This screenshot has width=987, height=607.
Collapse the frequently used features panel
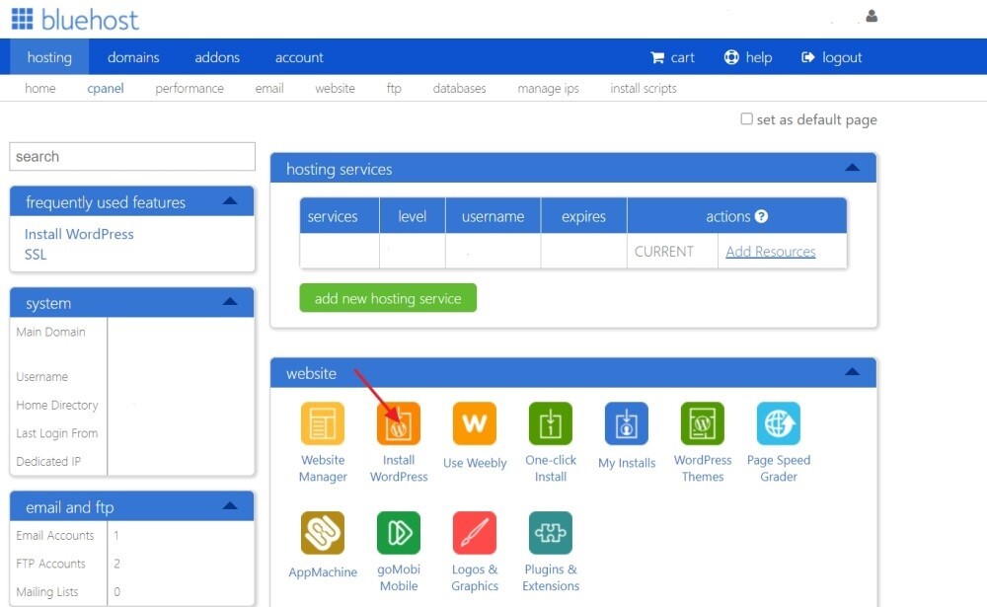(x=230, y=201)
